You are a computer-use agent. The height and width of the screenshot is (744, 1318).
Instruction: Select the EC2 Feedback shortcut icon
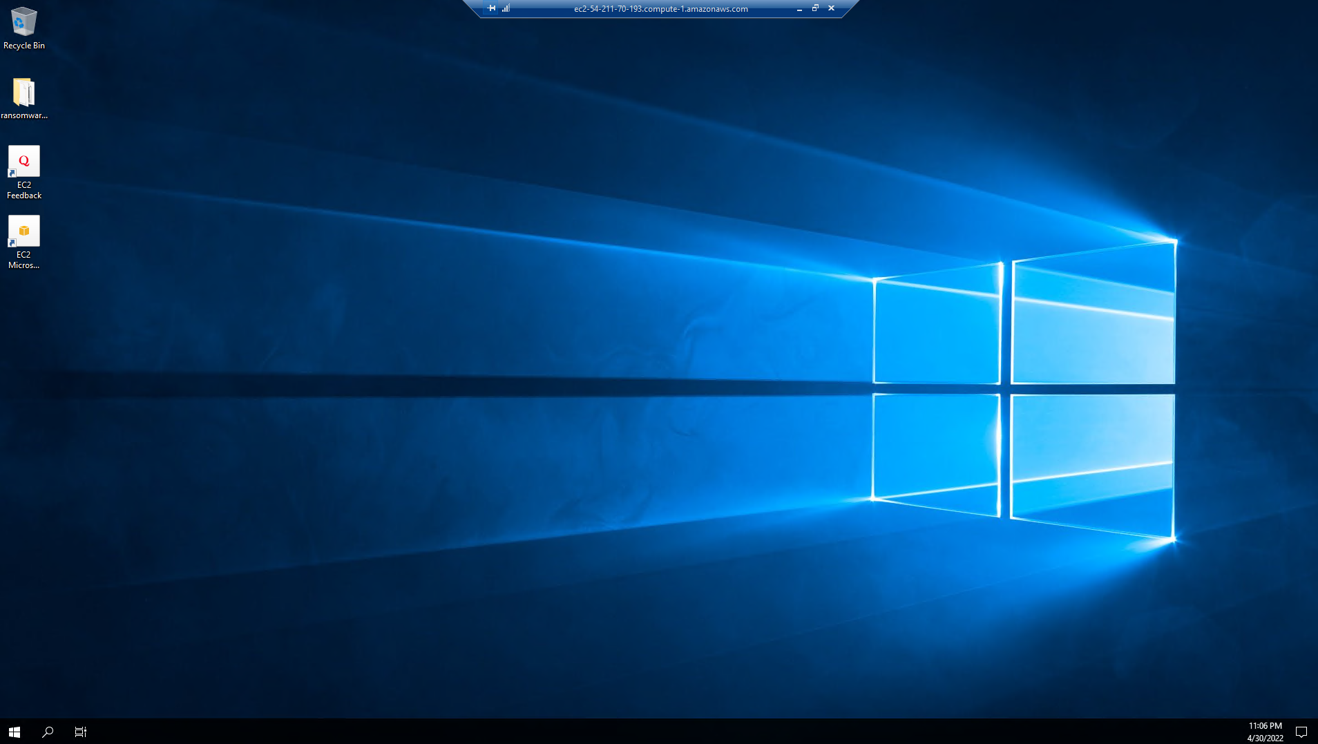[x=23, y=161]
